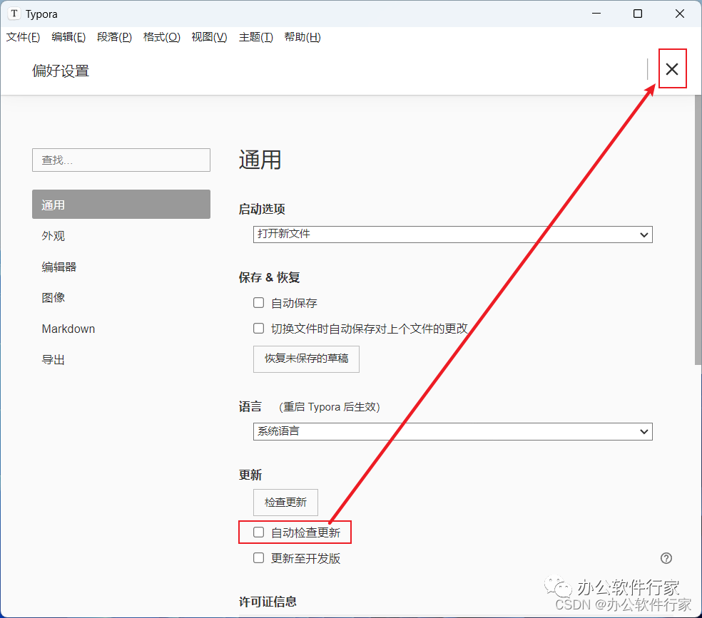This screenshot has height=618, width=702.
Task: Open the 编辑(E) menu
Action: tap(68, 37)
